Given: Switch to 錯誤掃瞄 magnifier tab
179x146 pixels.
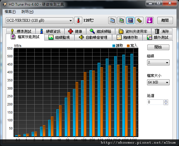Looking at the screenshot, I should [101, 31].
